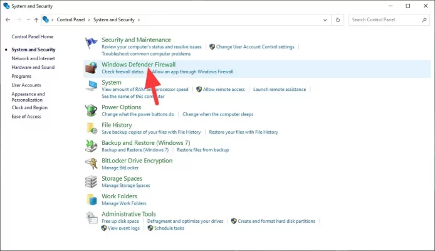The height and width of the screenshot is (251, 435).
Task: Open User Accounts in sidebar
Action: click(x=26, y=85)
